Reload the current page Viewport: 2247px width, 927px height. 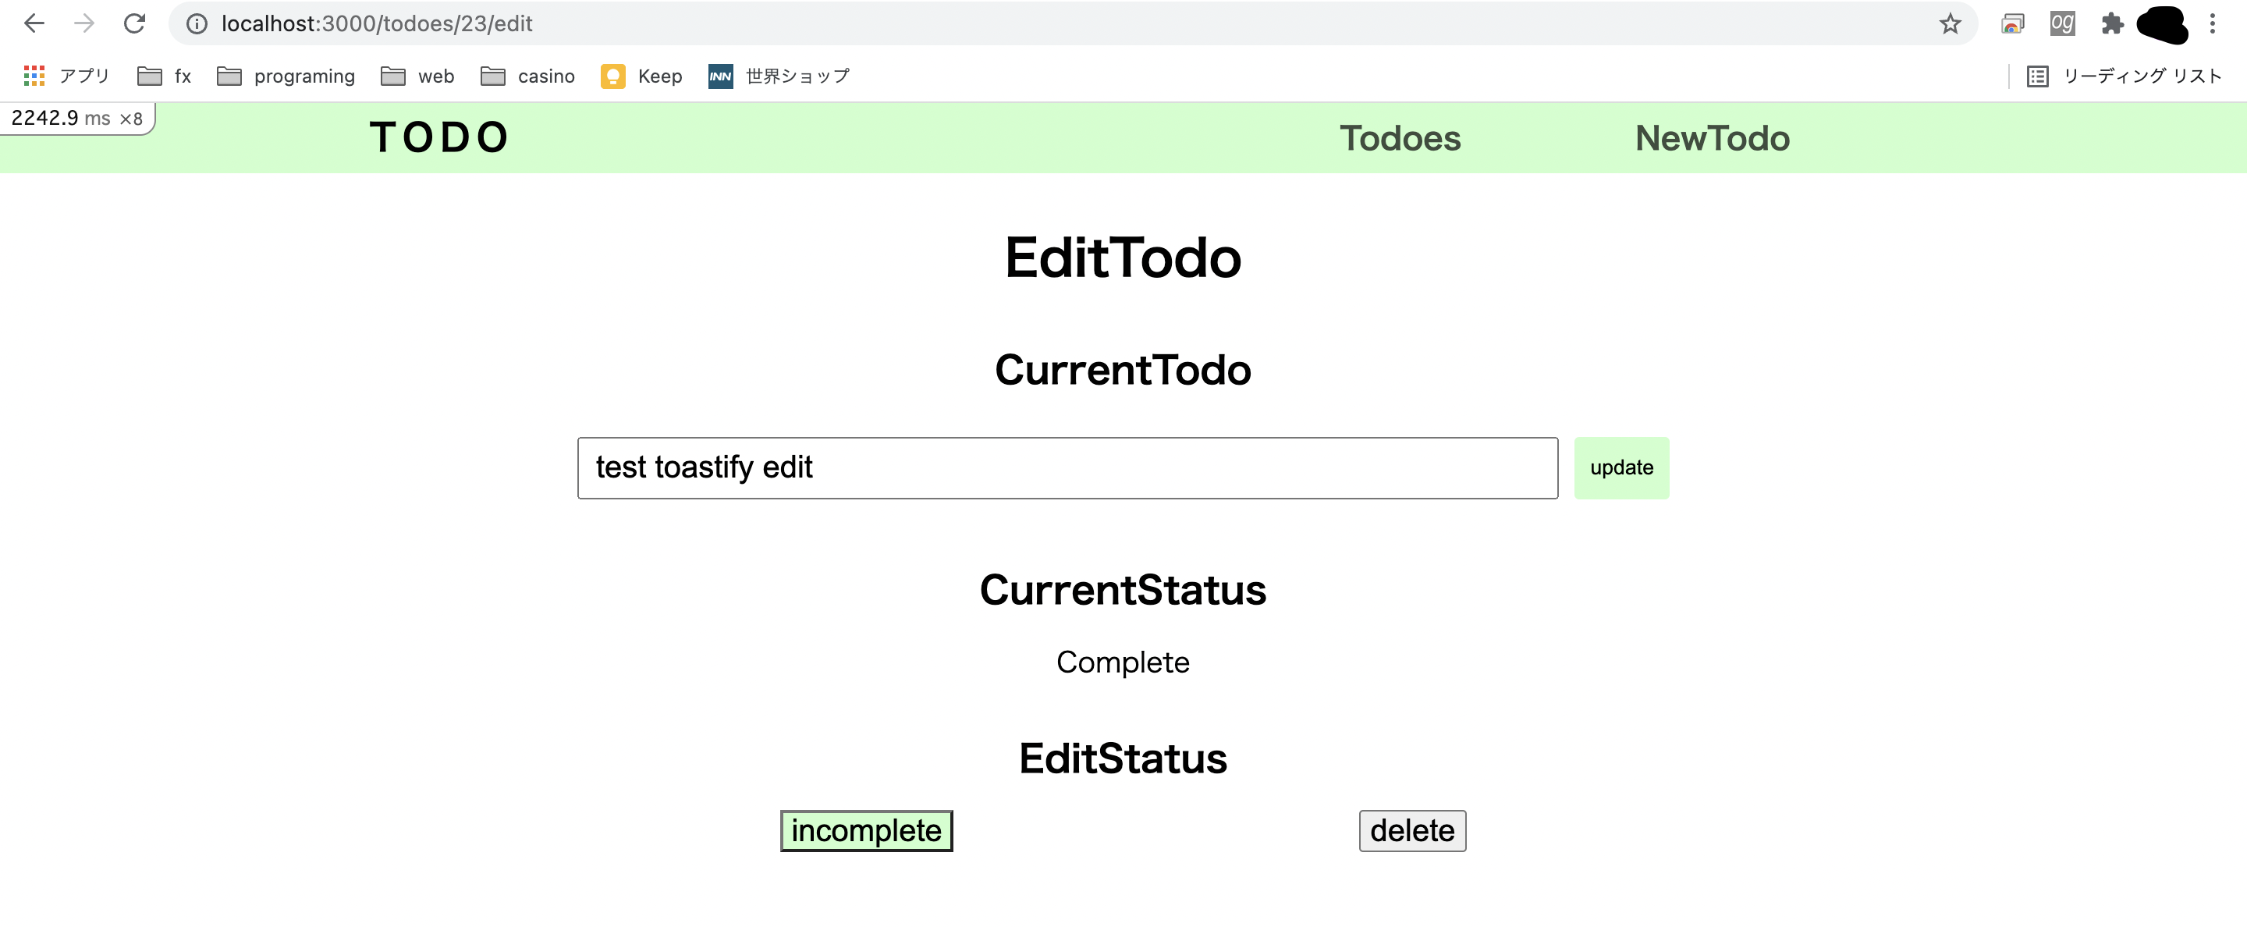tap(134, 23)
